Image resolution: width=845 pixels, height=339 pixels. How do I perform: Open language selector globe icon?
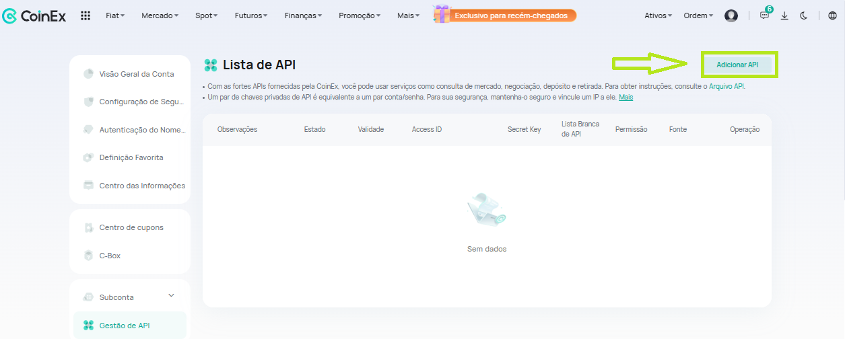(832, 15)
